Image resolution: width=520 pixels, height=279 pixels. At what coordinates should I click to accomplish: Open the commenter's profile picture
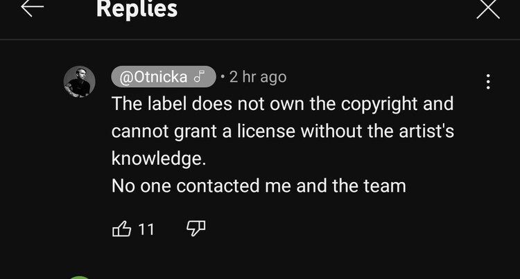[80, 82]
